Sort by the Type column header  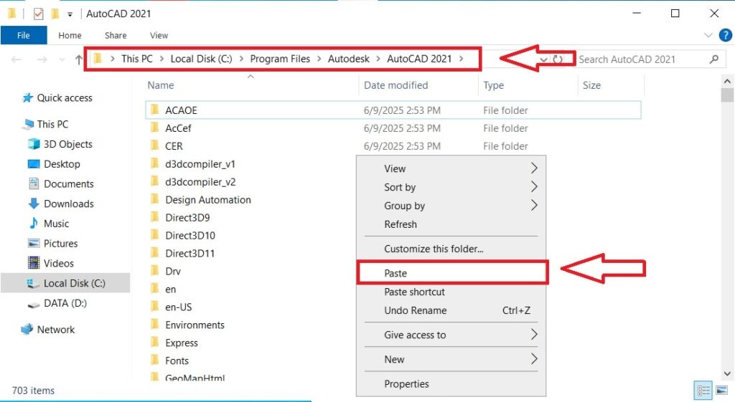click(x=494, y=85)
